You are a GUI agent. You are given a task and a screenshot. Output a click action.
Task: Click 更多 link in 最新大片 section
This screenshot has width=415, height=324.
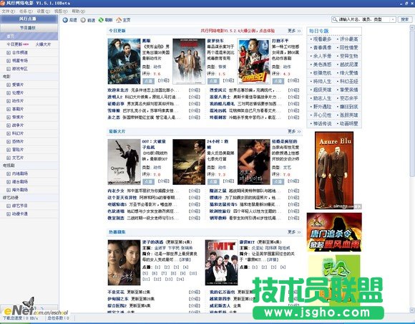294,131
